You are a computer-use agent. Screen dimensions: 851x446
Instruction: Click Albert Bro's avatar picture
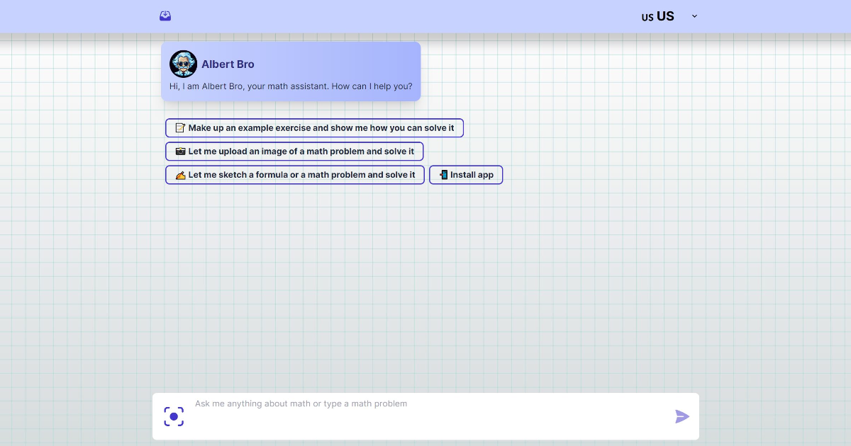tap(183, 64)
